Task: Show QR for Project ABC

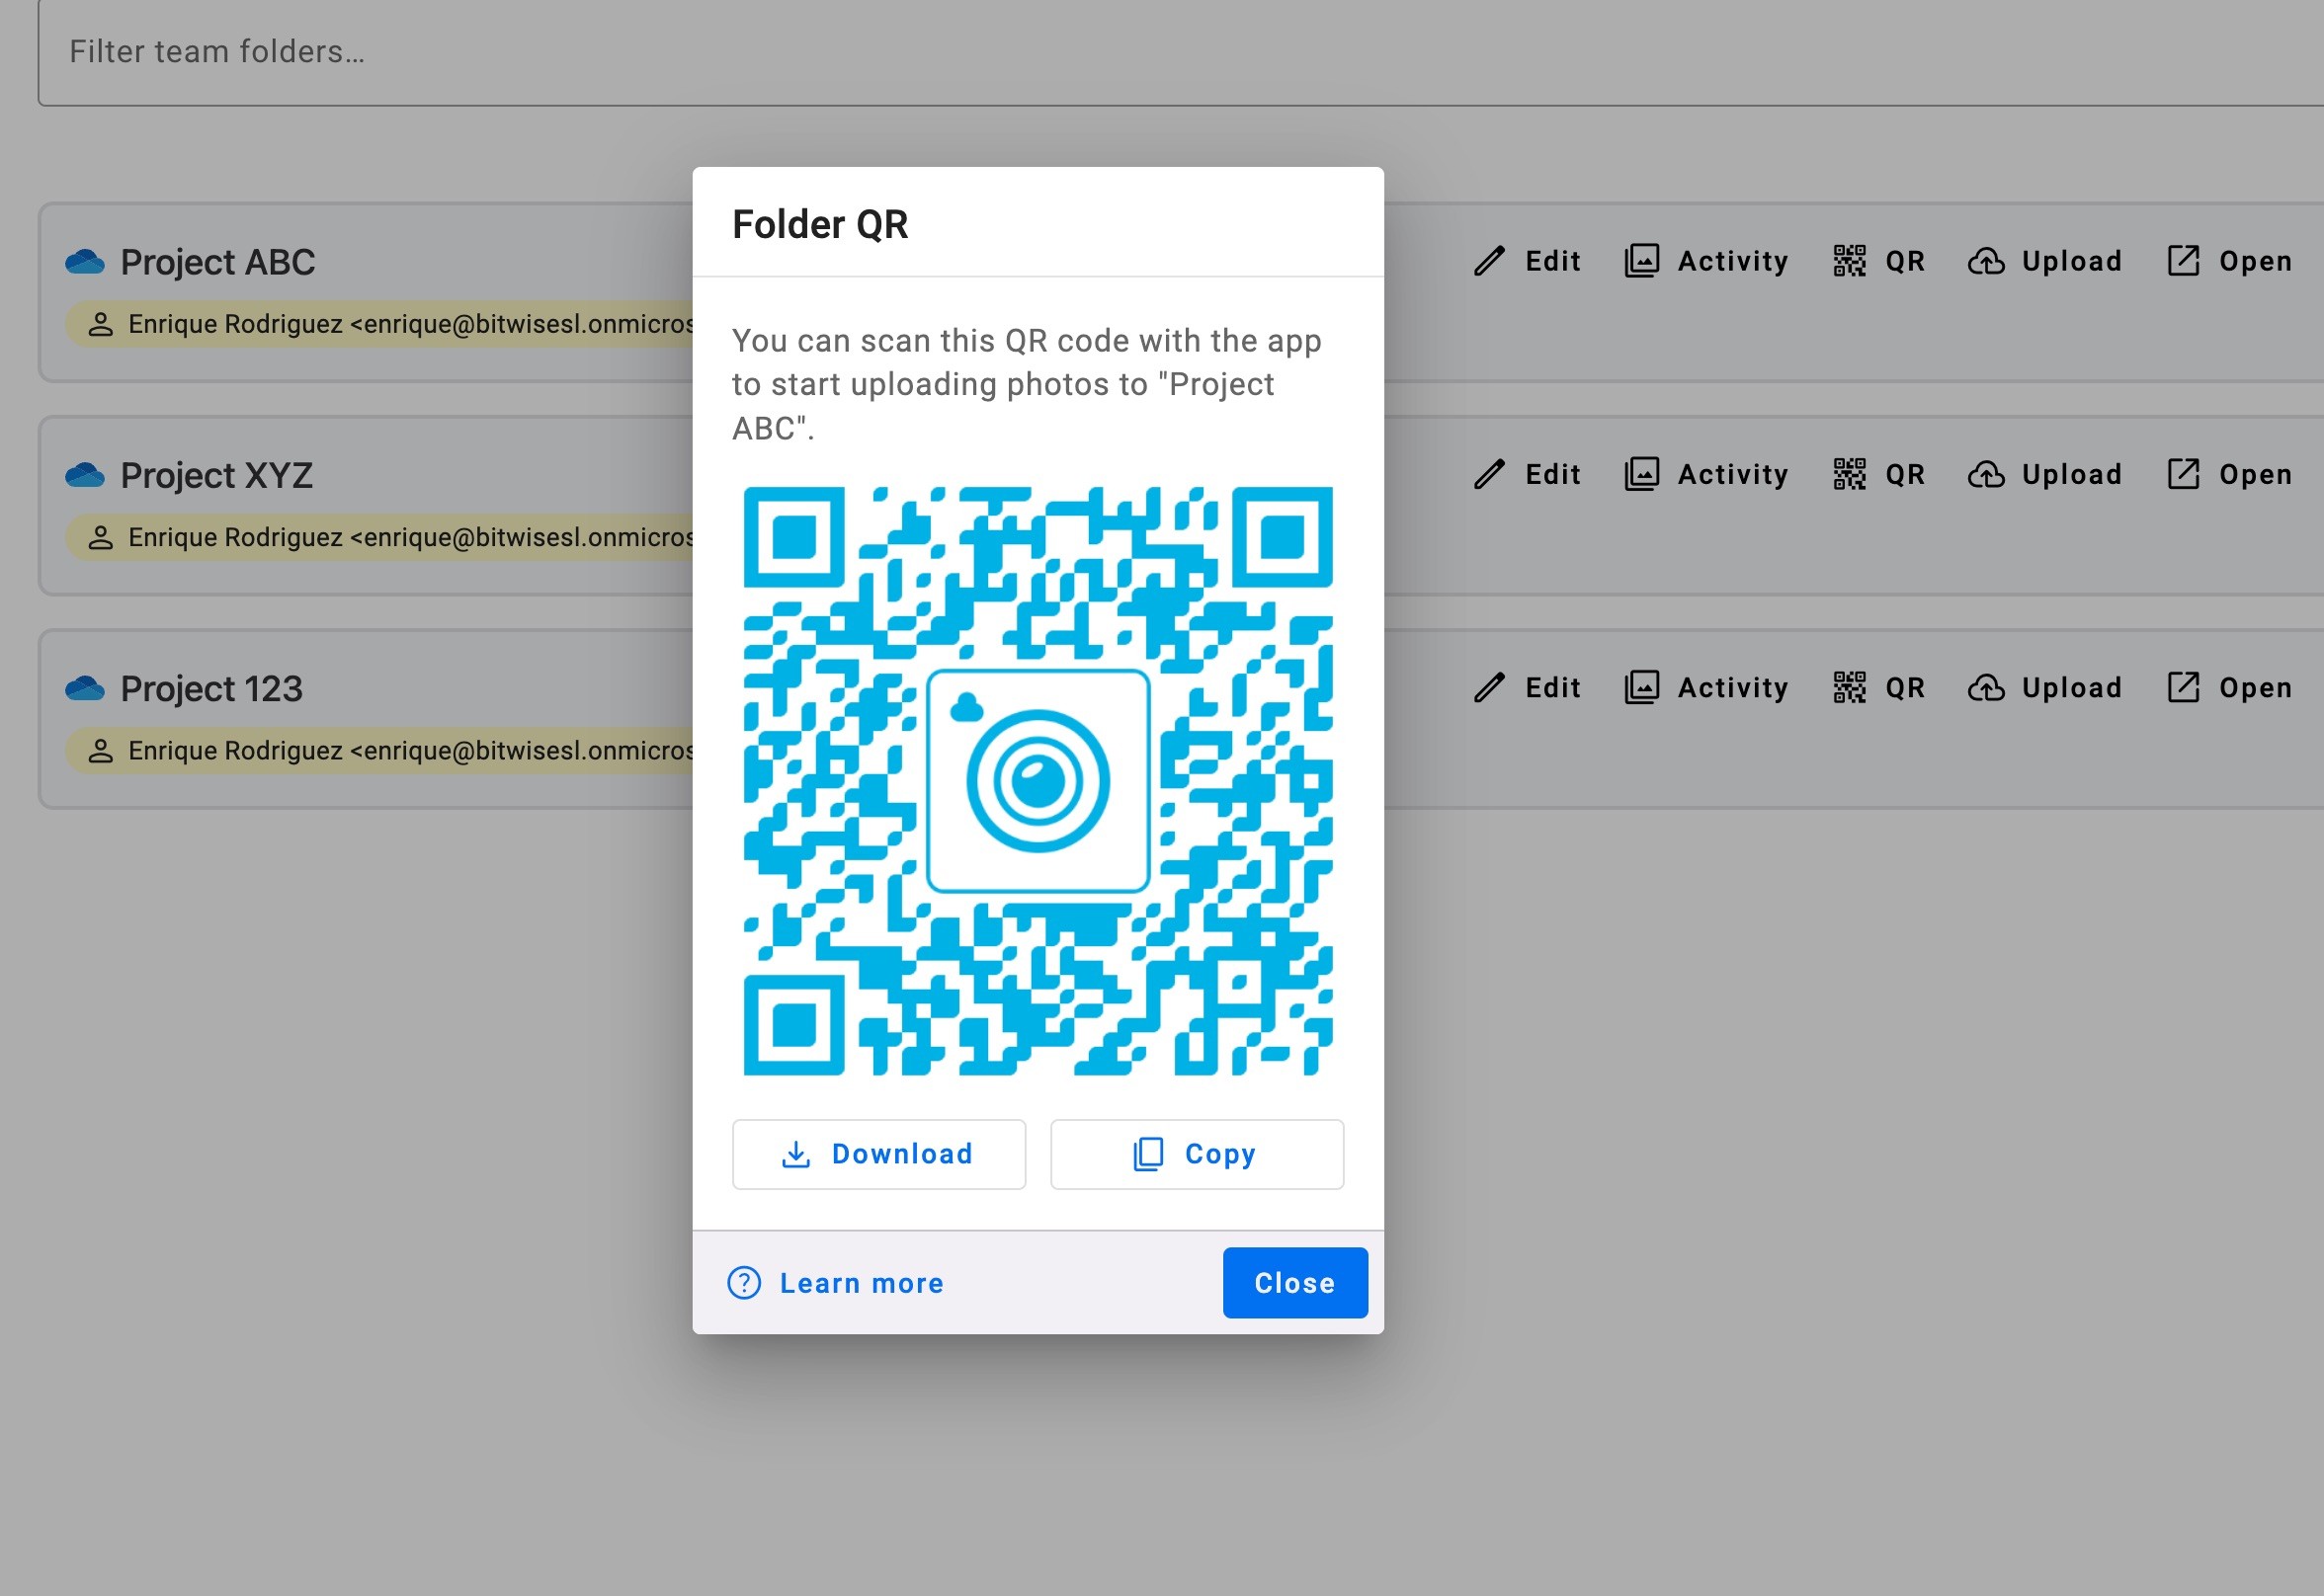Action: [1878, 261]
